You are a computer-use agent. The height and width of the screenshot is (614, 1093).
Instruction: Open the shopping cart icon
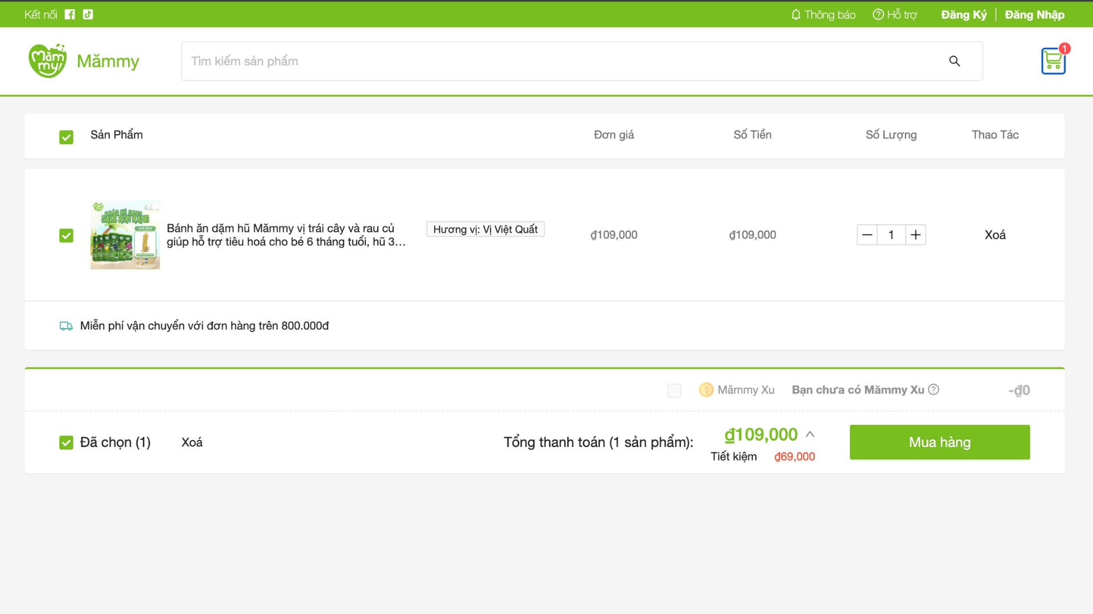(x=1053, y=61)
